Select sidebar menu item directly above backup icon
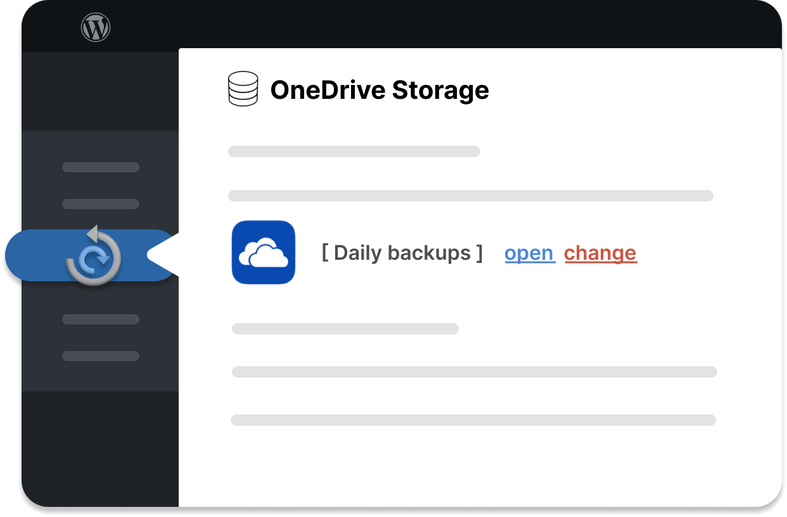The image size is (787, 517). tap(101, 204)
